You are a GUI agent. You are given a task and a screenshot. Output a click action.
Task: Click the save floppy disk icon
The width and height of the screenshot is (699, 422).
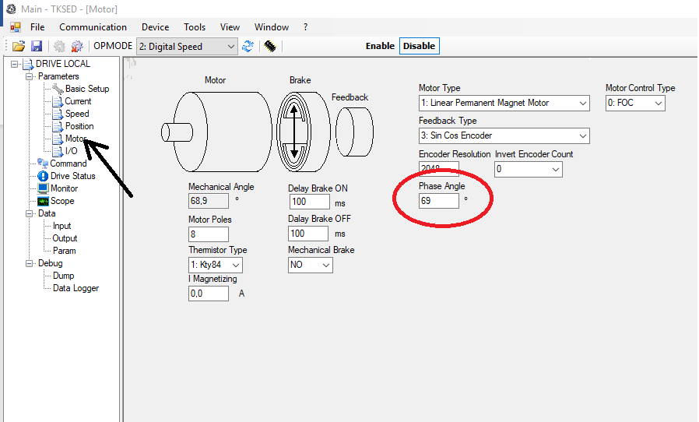tap(36, 46)
